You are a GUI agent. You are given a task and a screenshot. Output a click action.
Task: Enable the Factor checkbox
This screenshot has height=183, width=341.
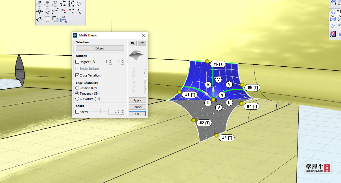pos(77,112)
